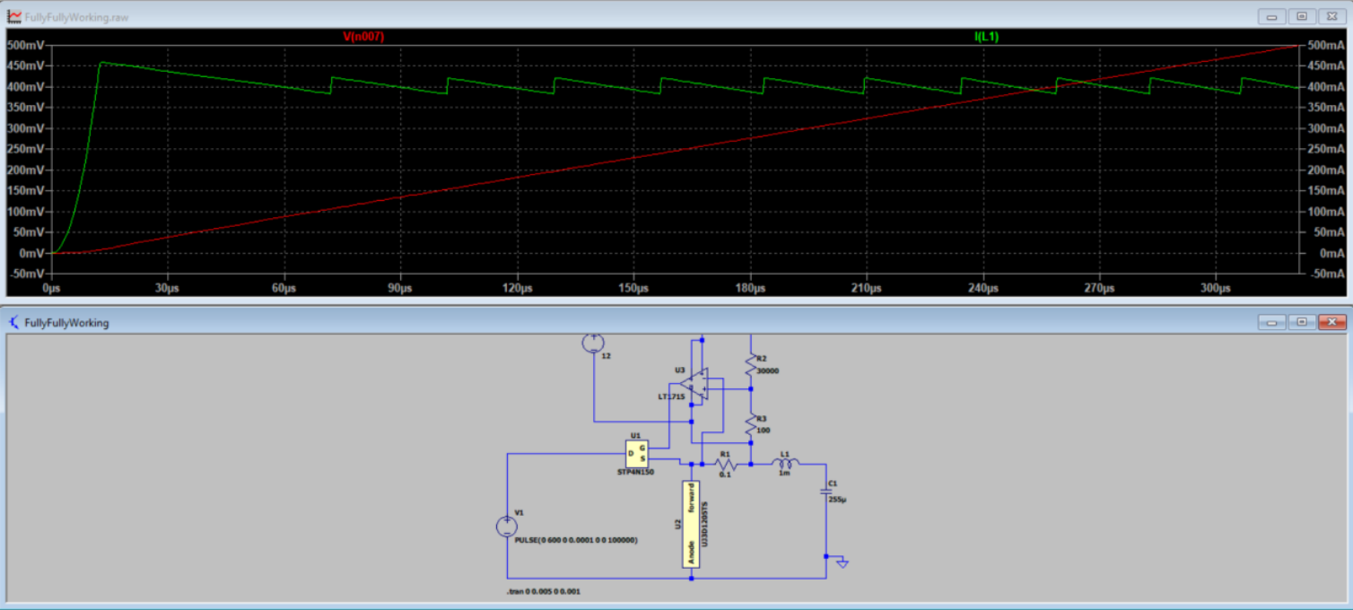Click the 500mV left axis label
Image resolution: width=1353 pixels, height=610 pixels.
pos(27,46)
